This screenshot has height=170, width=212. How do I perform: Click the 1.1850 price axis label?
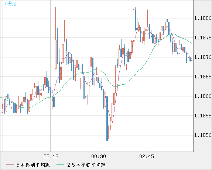[203, 135]
